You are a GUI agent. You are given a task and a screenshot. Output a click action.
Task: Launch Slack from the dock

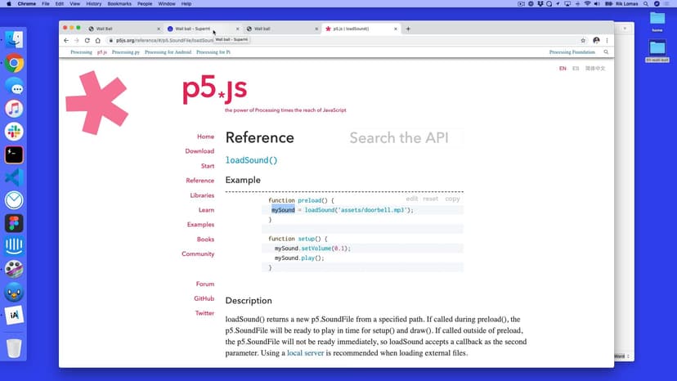[x=14, y=132]
